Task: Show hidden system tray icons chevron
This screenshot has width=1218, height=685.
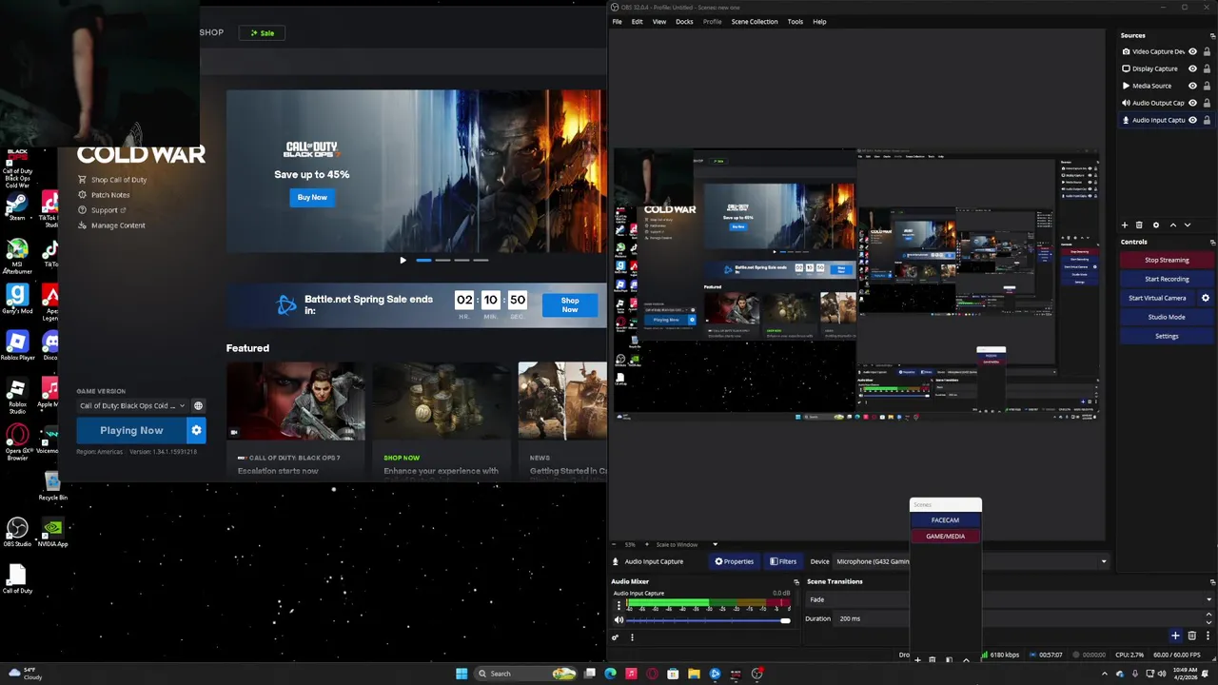Action: pos(1105,674)
